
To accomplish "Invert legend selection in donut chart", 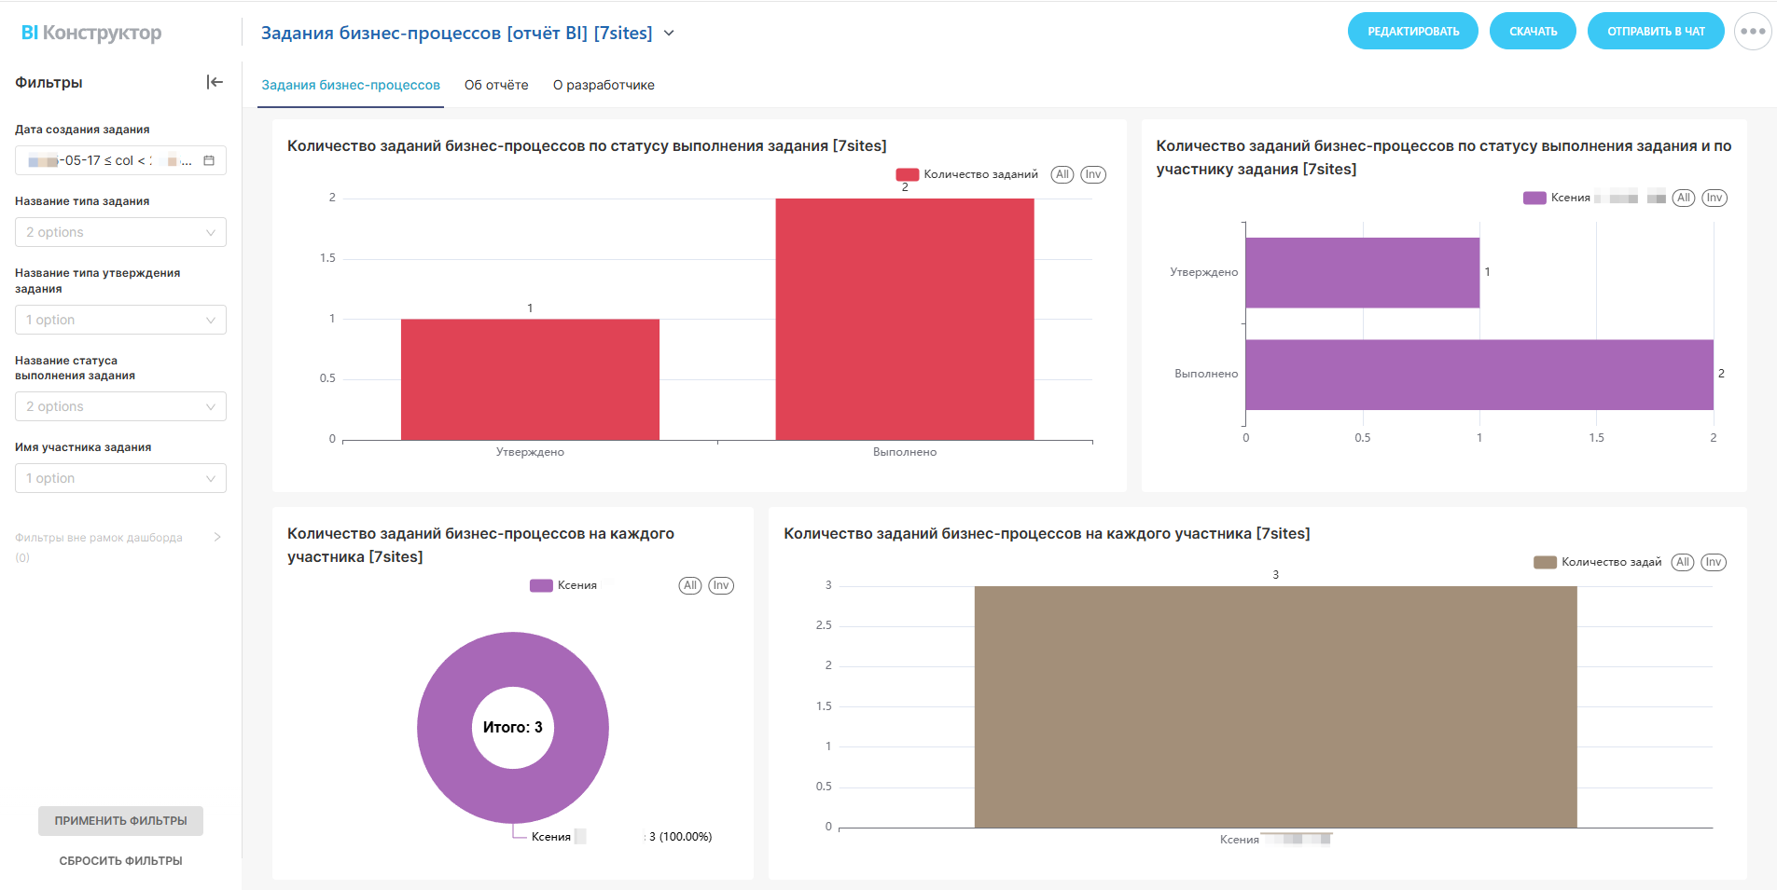I will click(721, 585).
